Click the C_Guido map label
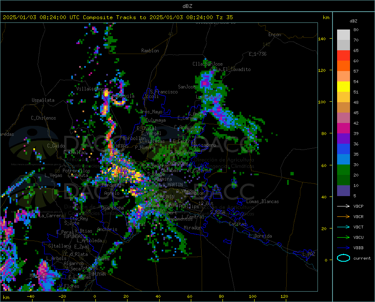This screenshot has width=375, height=302. tap(56, 146)
